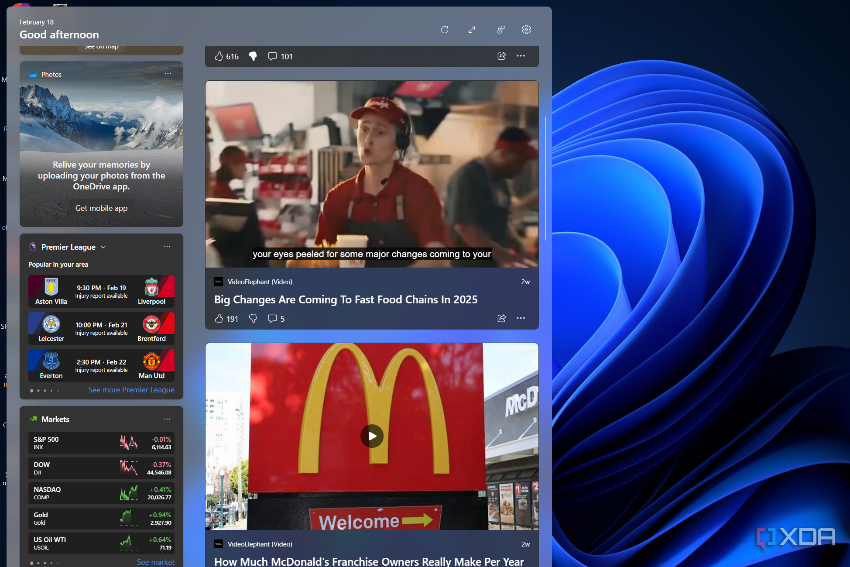Like the article with 616 likes
850x567 pixels.
[226, 56]
